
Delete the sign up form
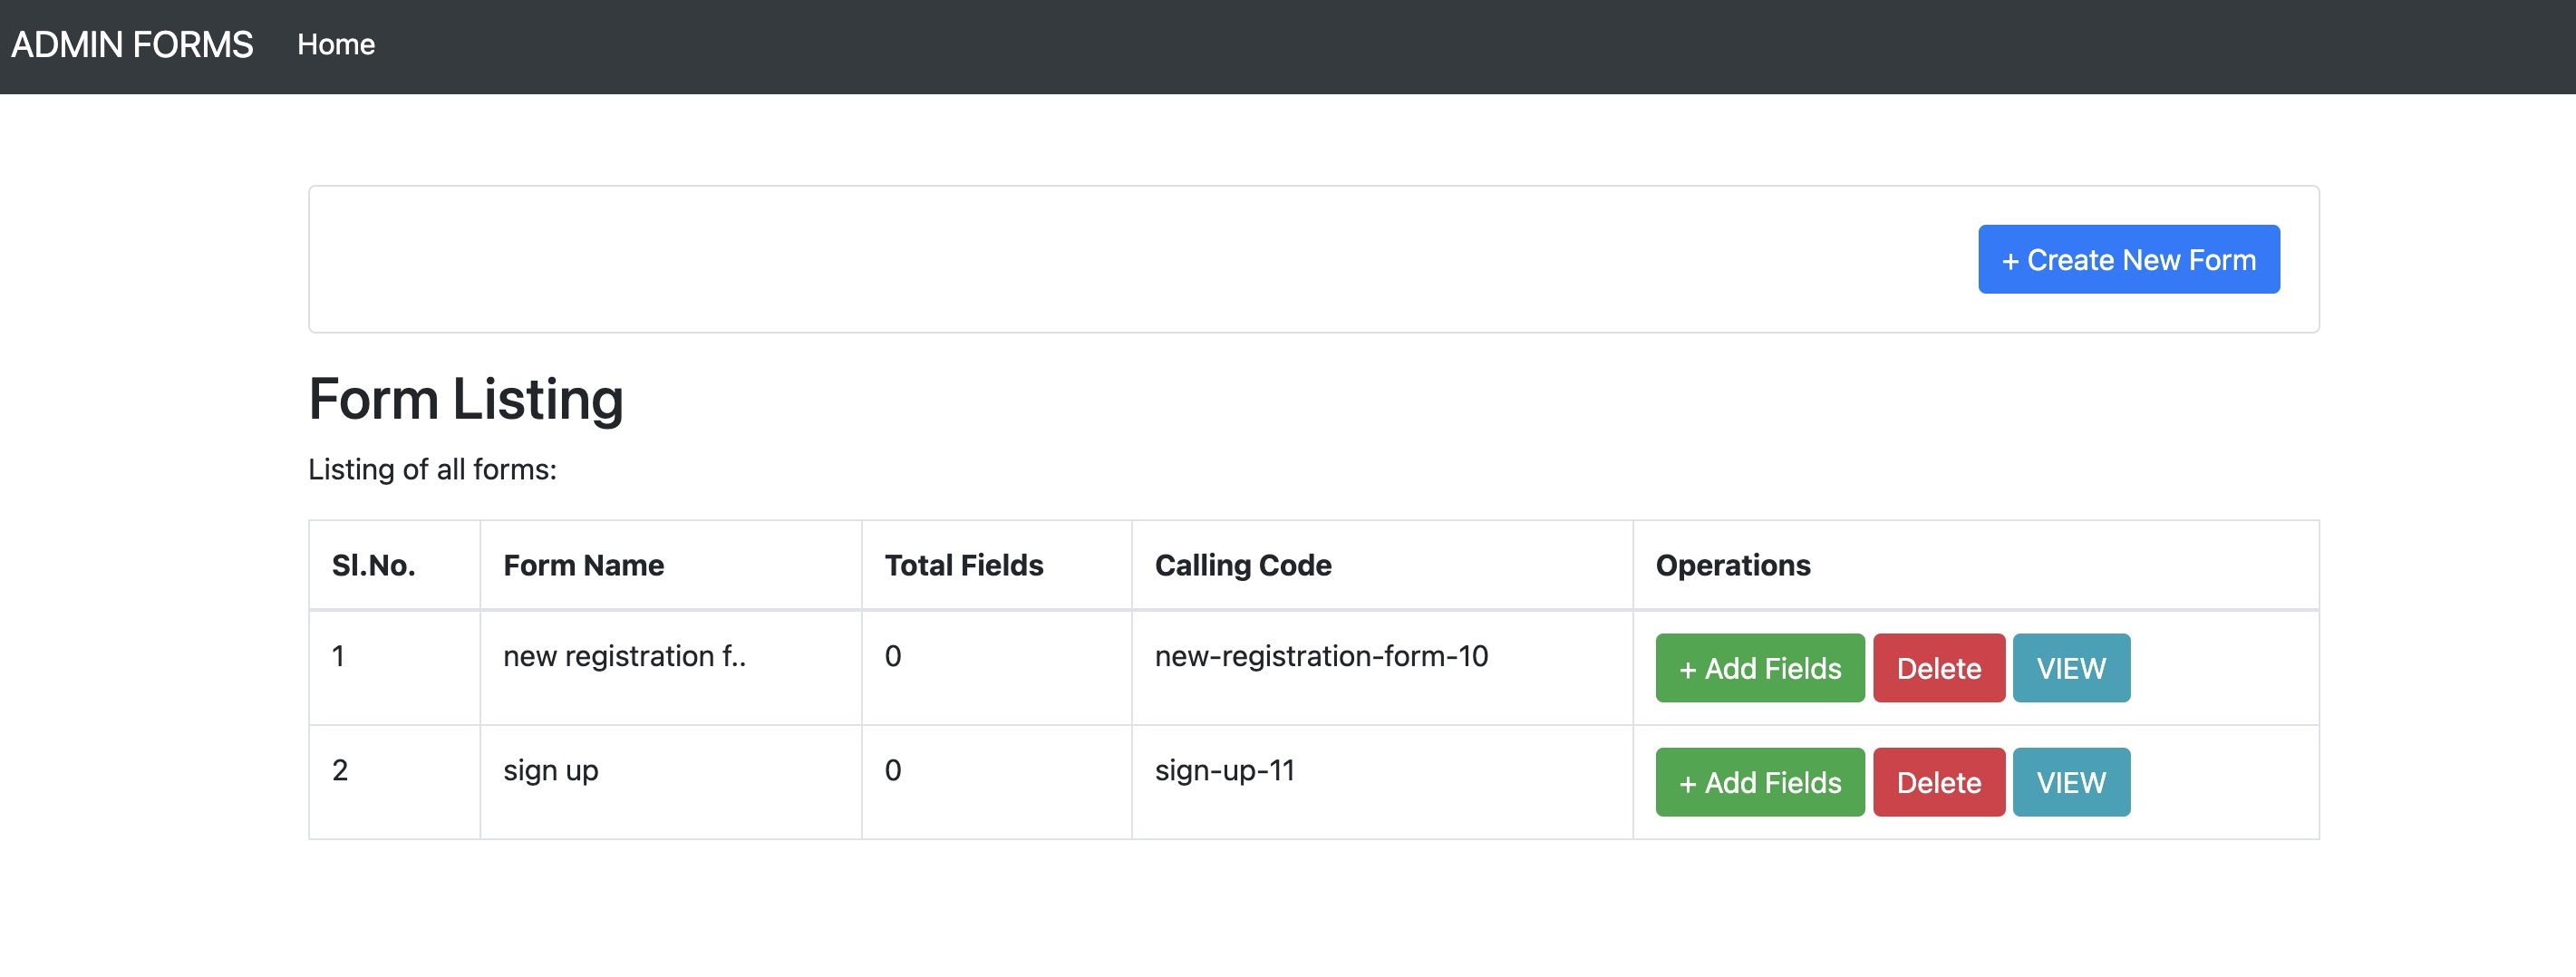pyautogui.click(x=1938, y=782)
